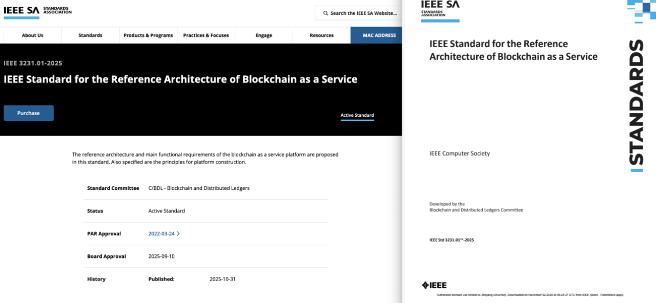Open the 2022-03-24 PAR Approval link
656x303 pixels.
tap(161, 234)
